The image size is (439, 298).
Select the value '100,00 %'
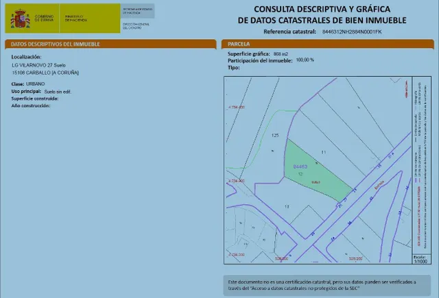(x=305, y=60)
